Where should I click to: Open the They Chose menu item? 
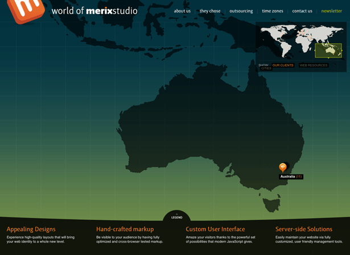point(210,11)
